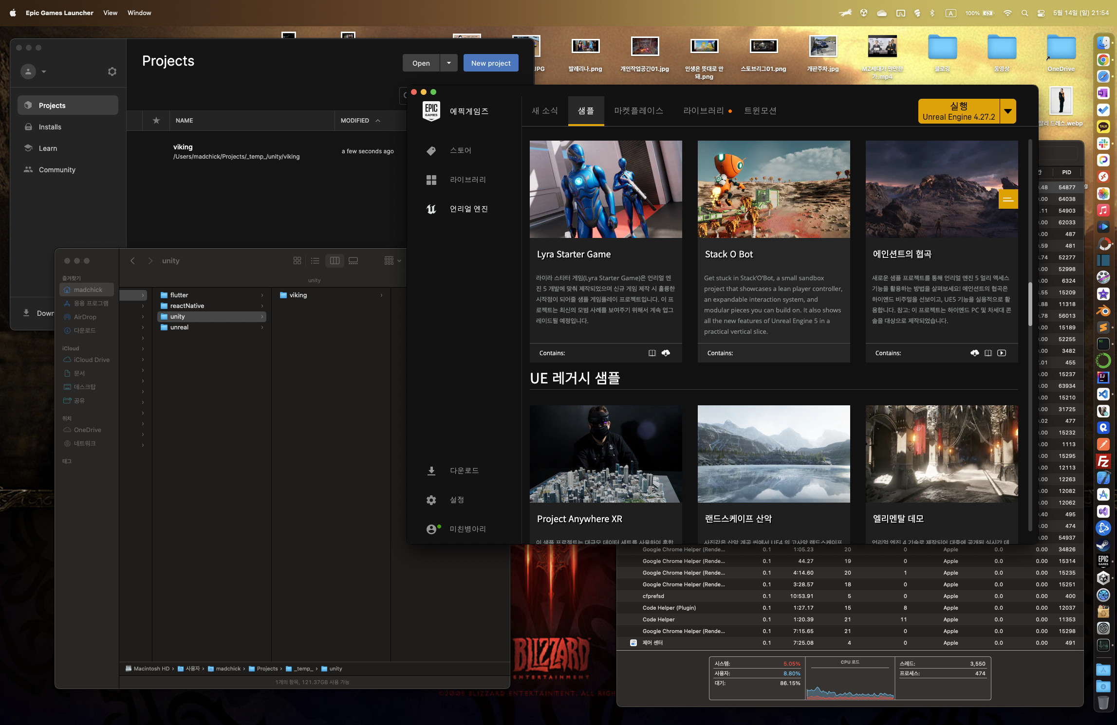Toggle favorite star column in Projects

pyautogui.click(x=156, y=121)
